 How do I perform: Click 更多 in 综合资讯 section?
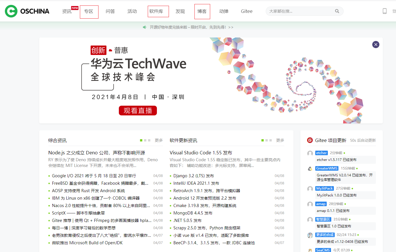[x=159, y=140]
